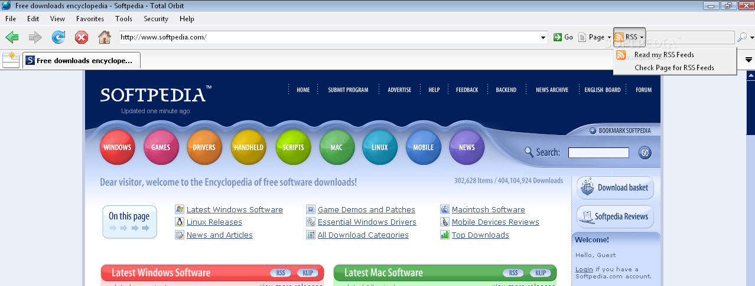Open the yellow Handheld category ball
The height and width of the screenshot is (286, 755).
pyautogui.click(x=249, y=147)
